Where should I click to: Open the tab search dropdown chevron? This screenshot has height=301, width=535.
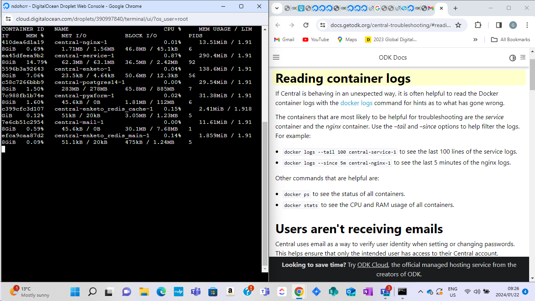coord(277,8)
